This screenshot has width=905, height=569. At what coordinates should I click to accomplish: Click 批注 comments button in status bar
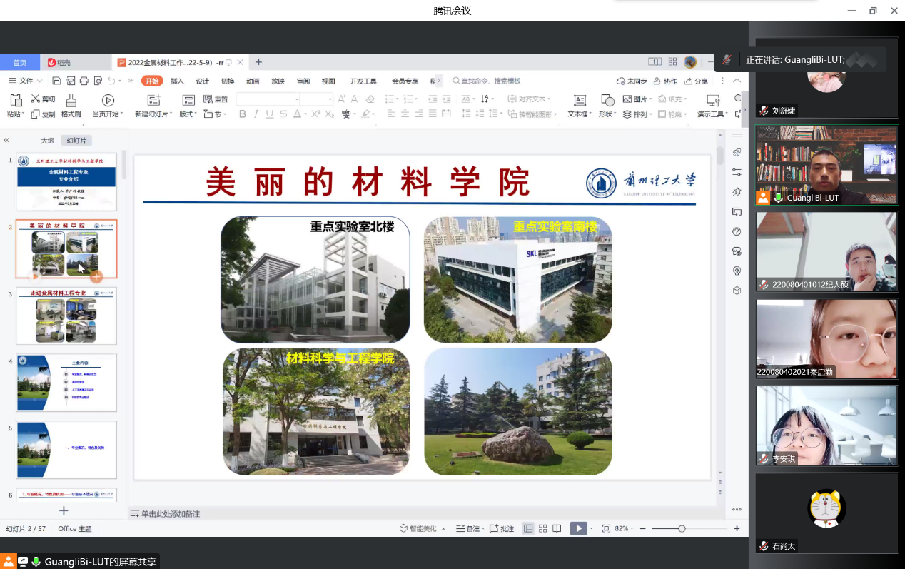point(502,528)
